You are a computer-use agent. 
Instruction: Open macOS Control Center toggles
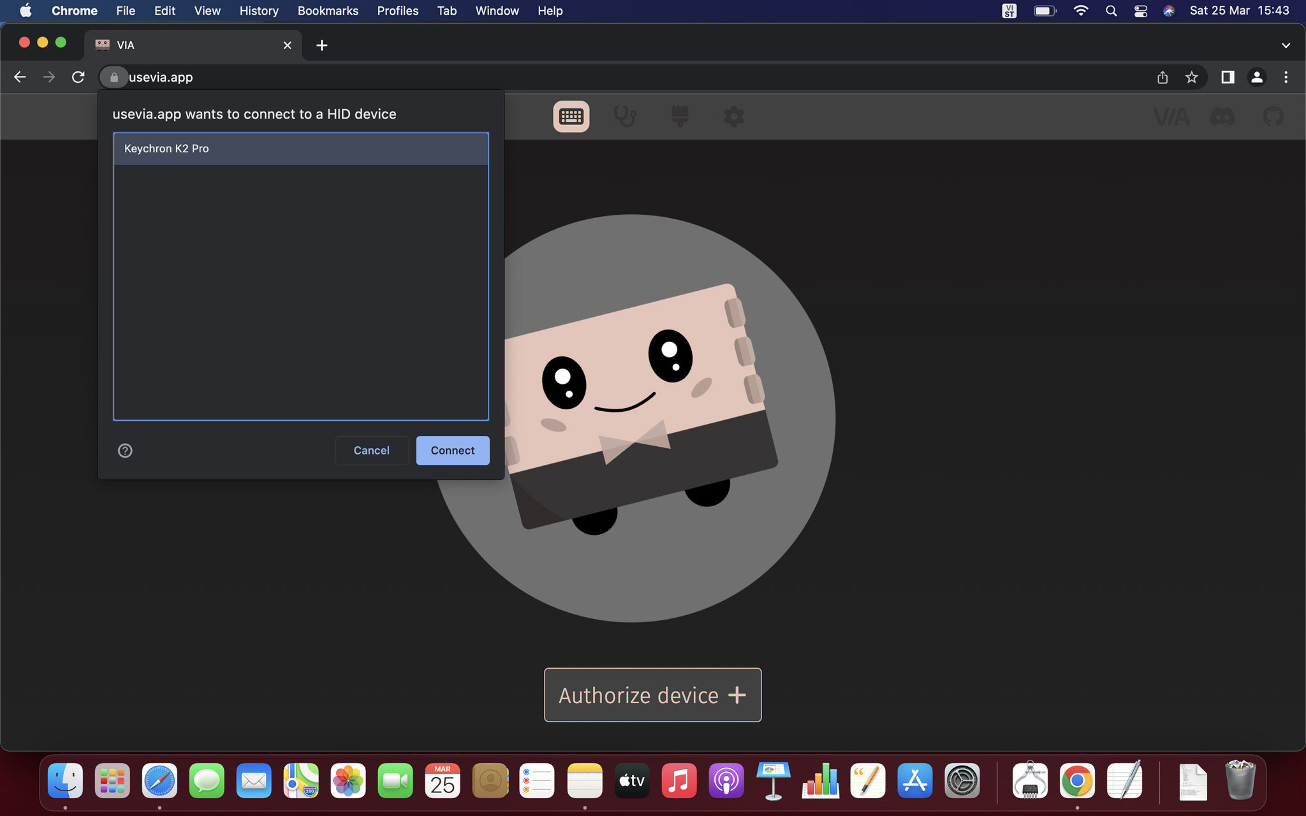coord(1140,11)
